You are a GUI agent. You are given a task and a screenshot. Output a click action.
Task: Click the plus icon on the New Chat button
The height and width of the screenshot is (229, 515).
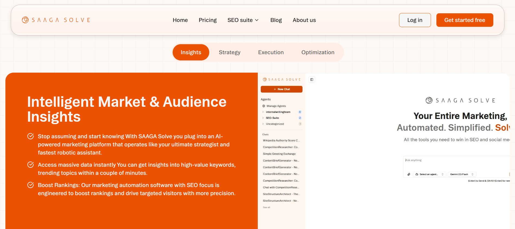click(x=275, y=89)
